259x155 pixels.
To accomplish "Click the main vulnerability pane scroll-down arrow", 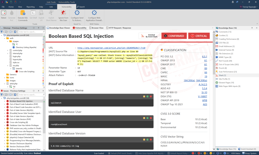I will [x=214, y=149].
